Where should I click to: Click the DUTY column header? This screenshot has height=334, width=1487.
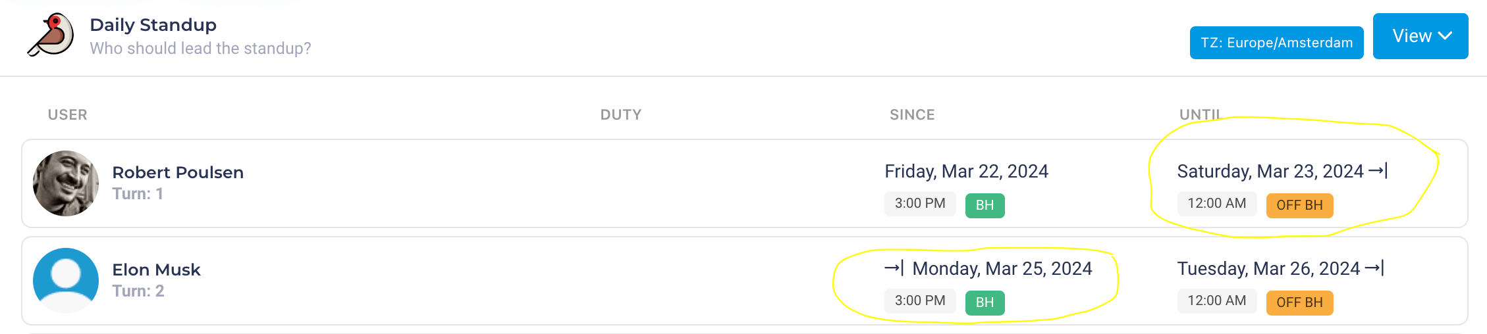(x=620, y=115)
